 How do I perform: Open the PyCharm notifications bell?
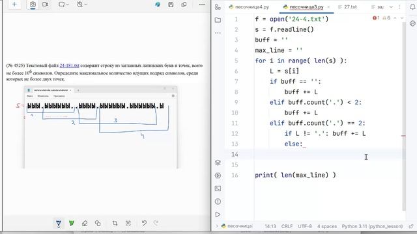click(412, 7)
